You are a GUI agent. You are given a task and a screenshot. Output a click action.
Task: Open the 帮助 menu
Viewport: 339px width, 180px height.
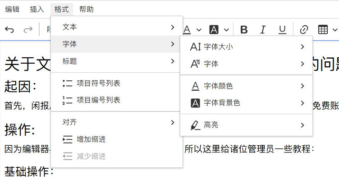pos(86,9)
